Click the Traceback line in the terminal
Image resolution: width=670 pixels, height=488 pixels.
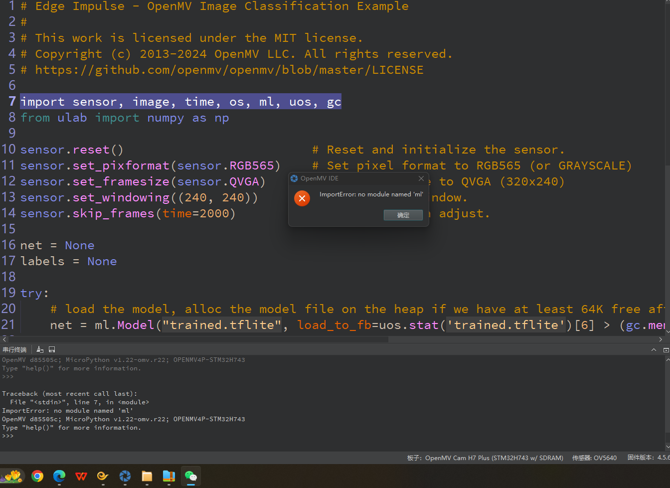(x=69, y=394)
